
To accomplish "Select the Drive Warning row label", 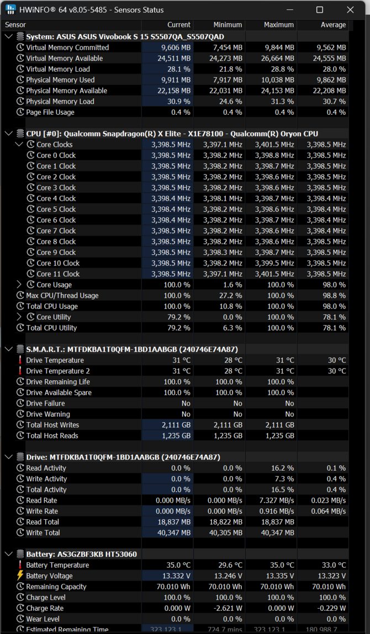I will pyautogui.click(x=48, y=414).
